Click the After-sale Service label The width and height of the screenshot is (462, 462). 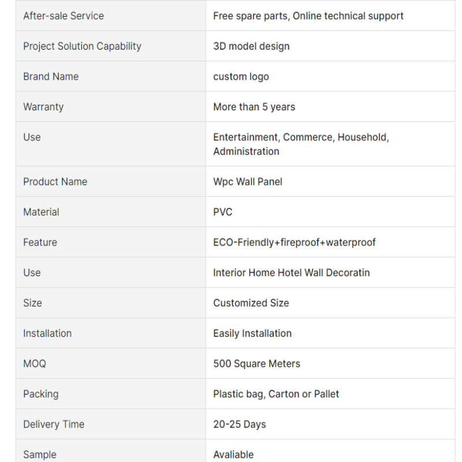(64, 16)
